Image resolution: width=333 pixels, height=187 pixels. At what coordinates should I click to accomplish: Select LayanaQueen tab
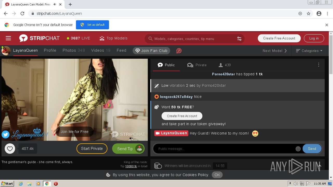[25, 50]
